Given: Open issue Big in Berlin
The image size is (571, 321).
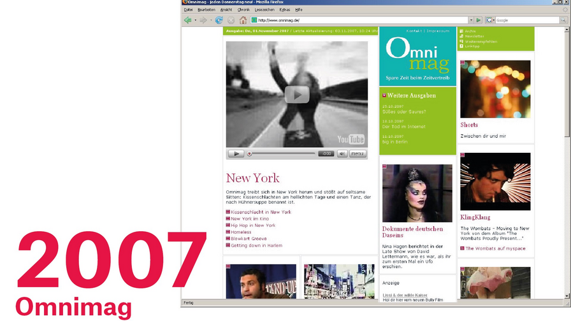Looking at the screenshot, I should click(x=394, y=141).
